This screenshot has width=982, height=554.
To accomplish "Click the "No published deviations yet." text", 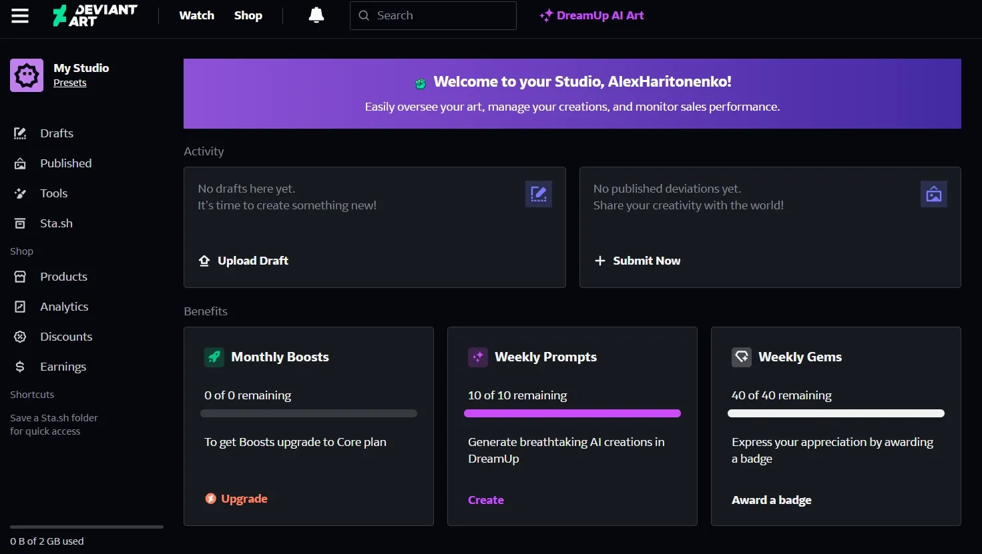I will point(667,189).
